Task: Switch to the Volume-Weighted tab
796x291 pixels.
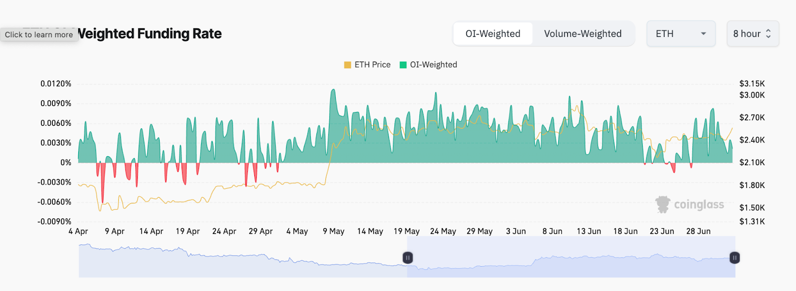Action: point(583,34)
